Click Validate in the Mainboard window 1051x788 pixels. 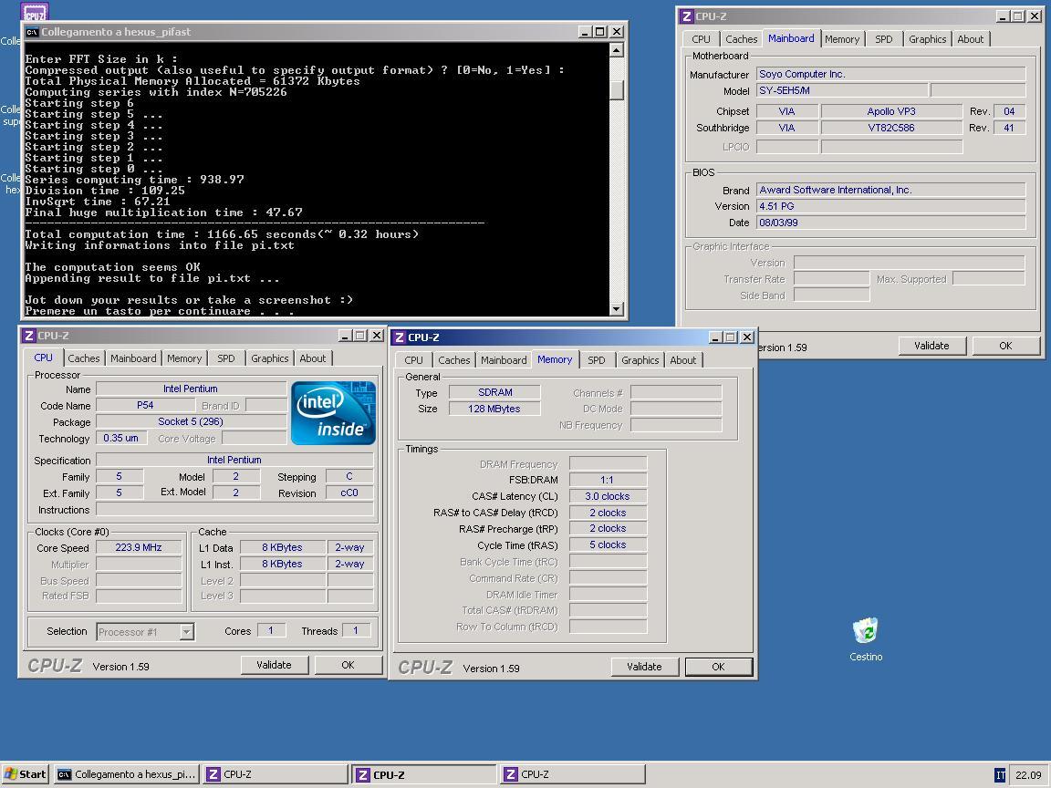point(931,346)
